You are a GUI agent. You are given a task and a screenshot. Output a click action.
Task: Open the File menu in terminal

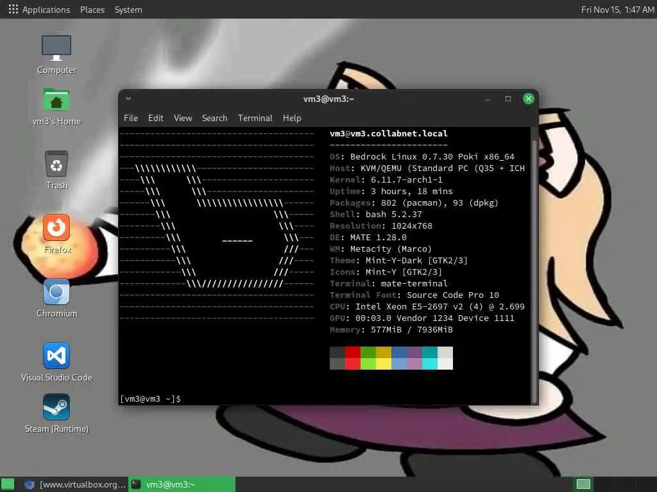coord(131,118)
